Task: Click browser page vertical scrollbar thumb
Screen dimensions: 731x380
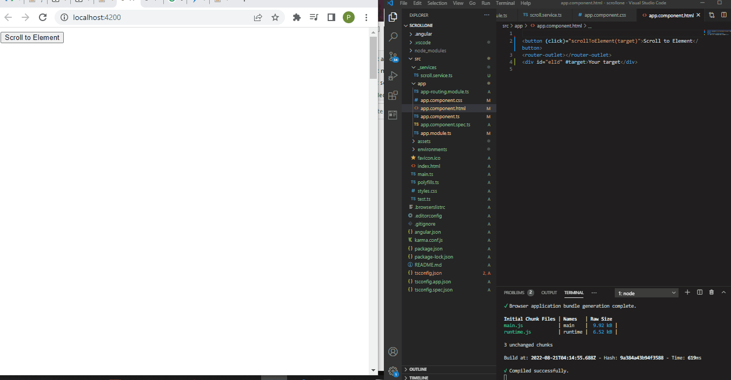Action: (x=373, y=58)
